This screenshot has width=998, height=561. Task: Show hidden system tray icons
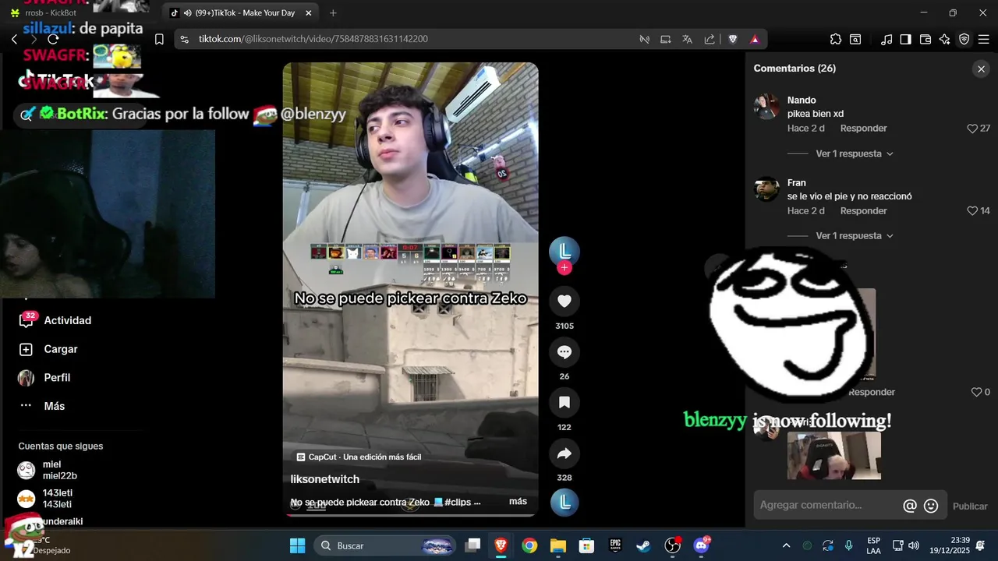pos(786,545)
